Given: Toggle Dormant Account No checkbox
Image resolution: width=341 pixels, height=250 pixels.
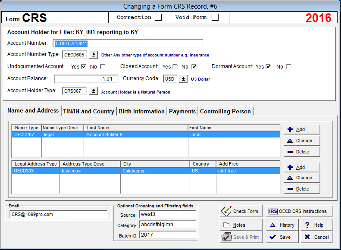Looking at the screenshot, I should click(289, 66).
